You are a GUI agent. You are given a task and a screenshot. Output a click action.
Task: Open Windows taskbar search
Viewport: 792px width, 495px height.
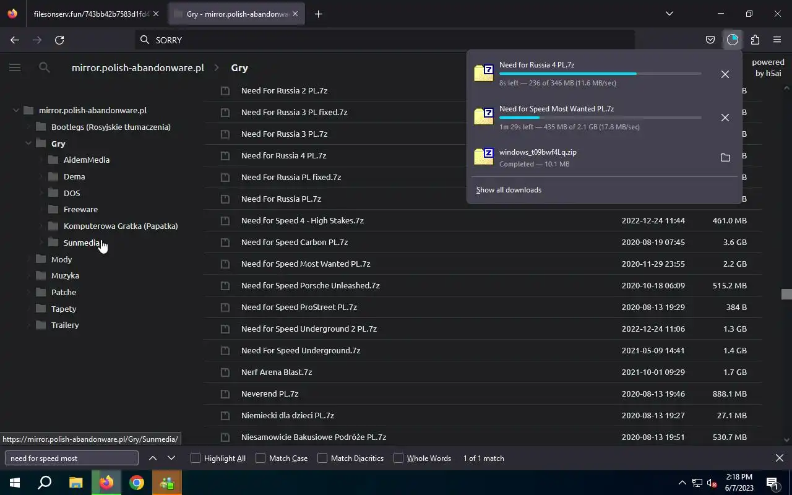point(45,483)
